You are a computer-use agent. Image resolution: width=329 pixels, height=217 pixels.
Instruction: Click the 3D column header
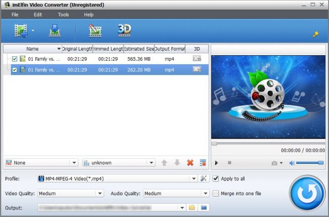pos(197,49)
